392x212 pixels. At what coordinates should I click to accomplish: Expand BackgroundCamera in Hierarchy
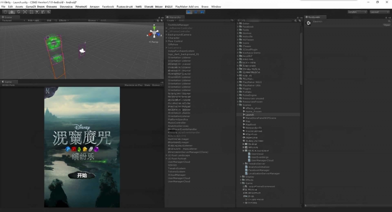pos(167,35)
